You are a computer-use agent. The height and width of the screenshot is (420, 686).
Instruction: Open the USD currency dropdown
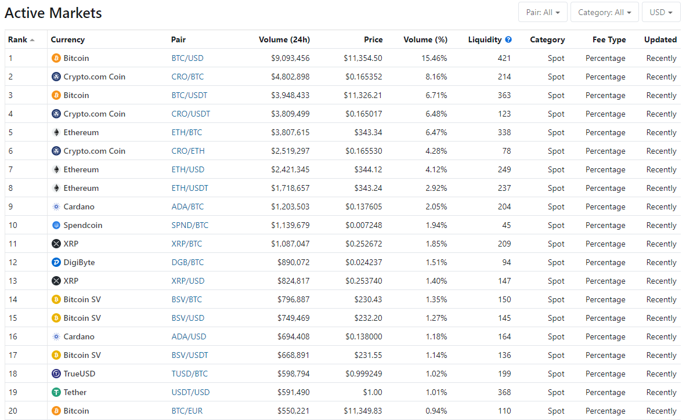660,12
